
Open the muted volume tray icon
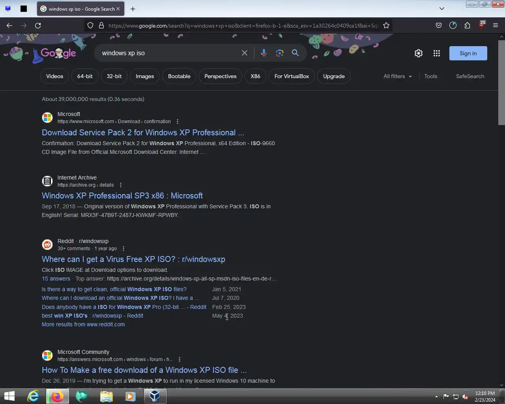click(x=465, y=397)
